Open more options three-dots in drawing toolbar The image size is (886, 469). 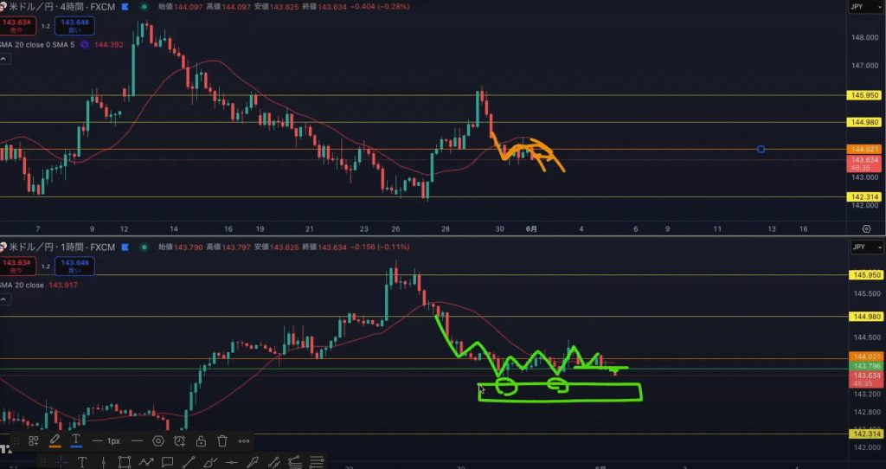tap(244, 441)
